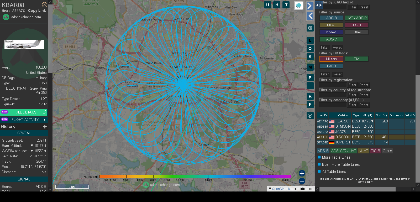Select the GTMO844 aircraft row
The width and height of the screenshot is (420, 202).
coord(366,127)
